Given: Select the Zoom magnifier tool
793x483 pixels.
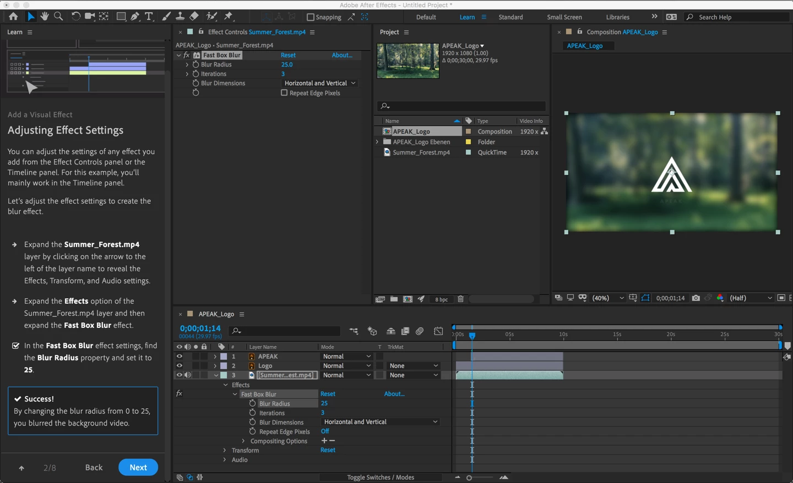Looking at the screenshot, I should point(58,17).
